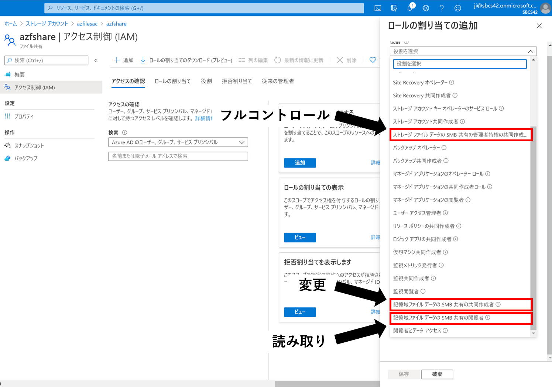Click azfilesac breadcrumb link
The image size is (552, 387).
click(87, 24)
